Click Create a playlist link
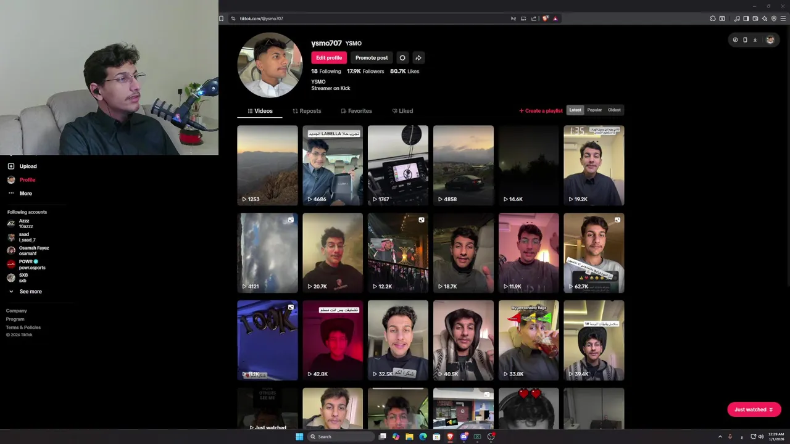This screenshot has width=790, height=444. coord(541,110)
